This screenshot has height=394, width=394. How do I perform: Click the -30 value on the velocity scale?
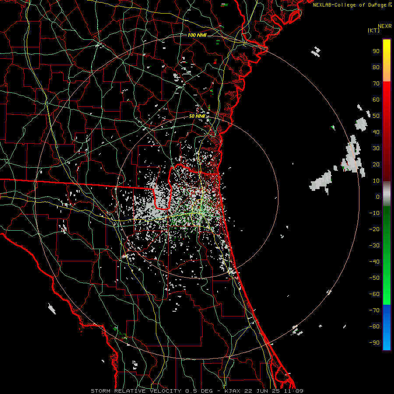[374, 246]
